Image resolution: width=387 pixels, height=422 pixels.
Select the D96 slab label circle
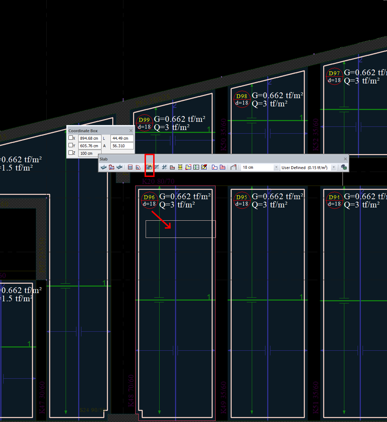pos(149,200)
